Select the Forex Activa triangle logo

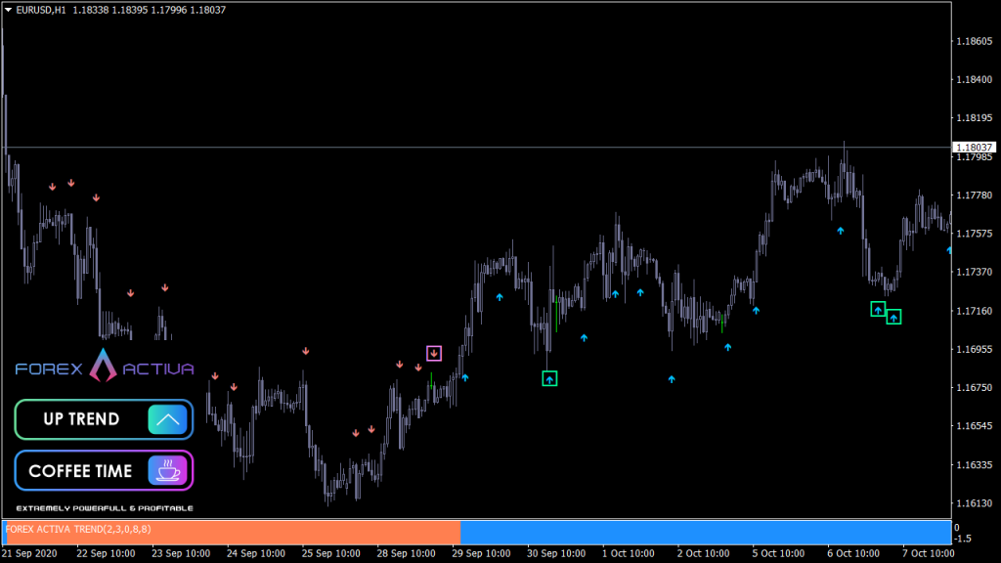[x=102, y=367]
